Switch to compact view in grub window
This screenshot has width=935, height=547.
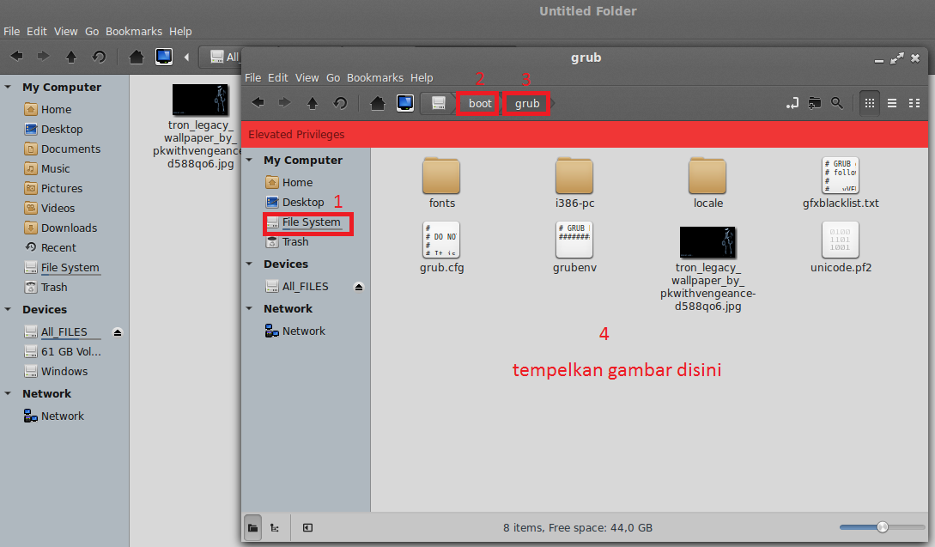pyautogui.click(x=914, y=103)
